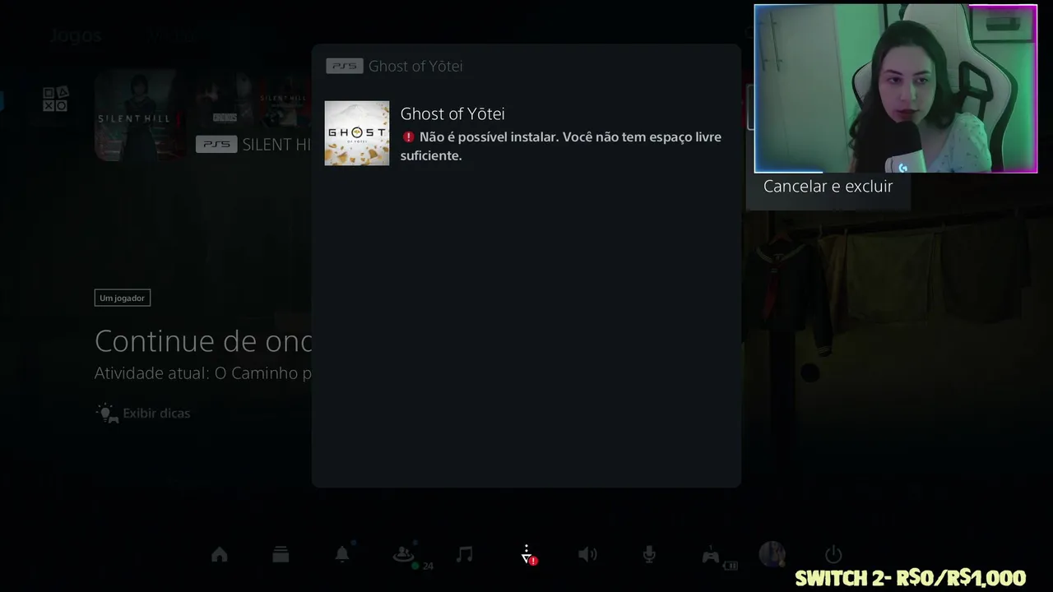Click the PS5 badge in panel header
Viewport: 1053px width, 592px height.
point(345,66)
